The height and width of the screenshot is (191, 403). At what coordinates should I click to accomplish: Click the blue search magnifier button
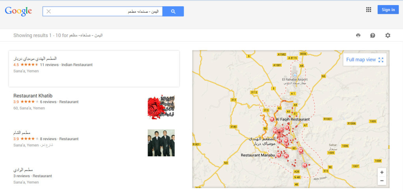pyautogui.click(x=173, y=11)
